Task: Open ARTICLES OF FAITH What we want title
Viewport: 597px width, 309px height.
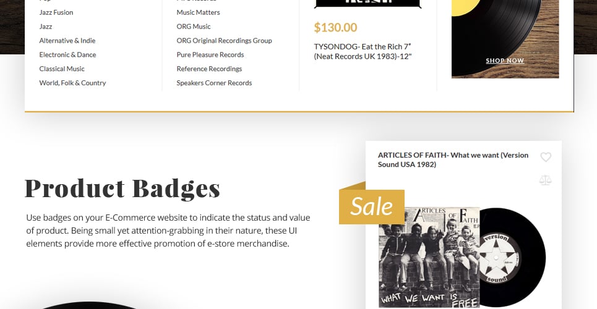Action: (453, 159)
